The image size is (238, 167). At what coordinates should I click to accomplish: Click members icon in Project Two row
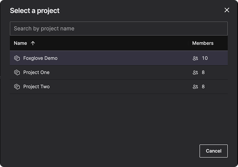195,87
